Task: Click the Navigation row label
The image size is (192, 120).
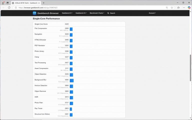Action: [x=38, y=34]
